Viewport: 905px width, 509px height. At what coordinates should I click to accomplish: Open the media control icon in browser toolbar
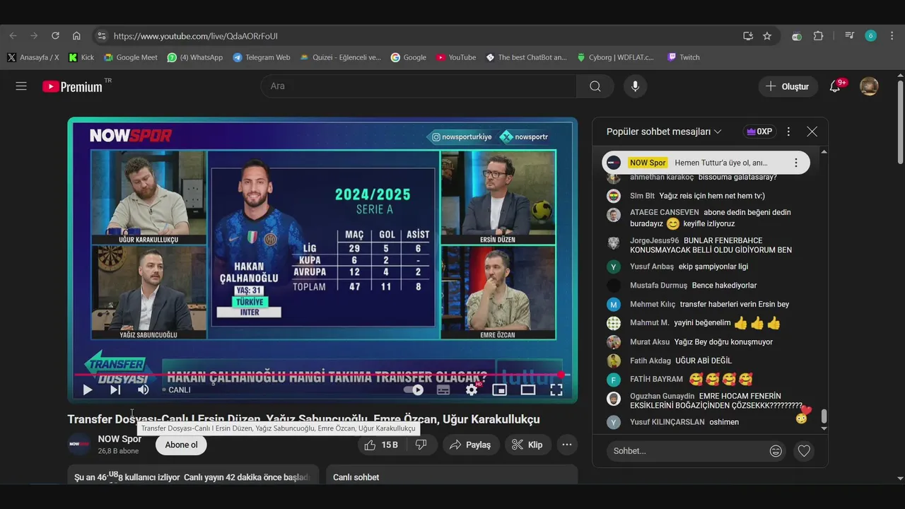tap(849, 36)
